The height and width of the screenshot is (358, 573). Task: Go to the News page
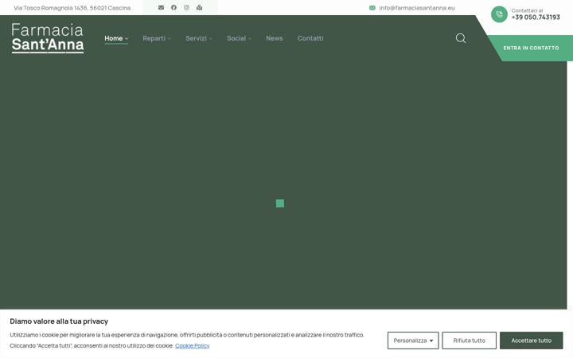tap(275, 38)
